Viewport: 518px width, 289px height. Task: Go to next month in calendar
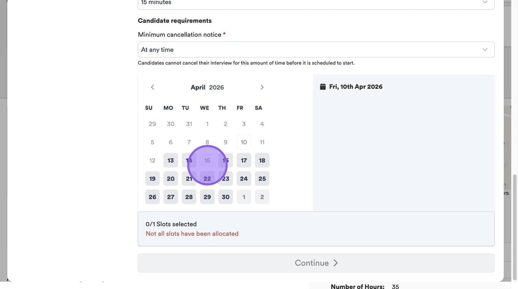262,87
